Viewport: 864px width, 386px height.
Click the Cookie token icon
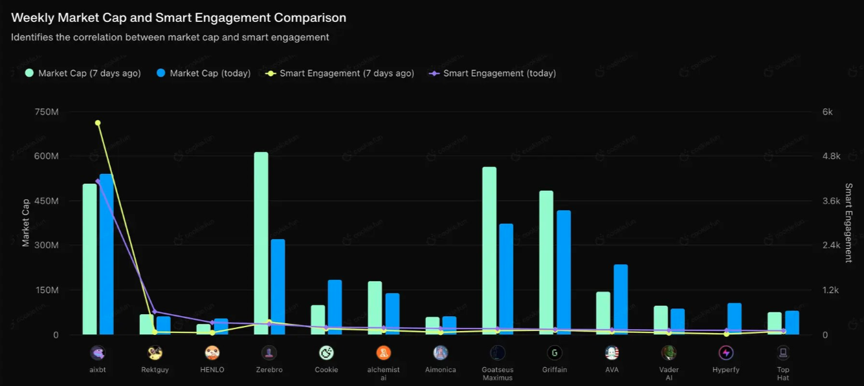(x=326, y=353)
